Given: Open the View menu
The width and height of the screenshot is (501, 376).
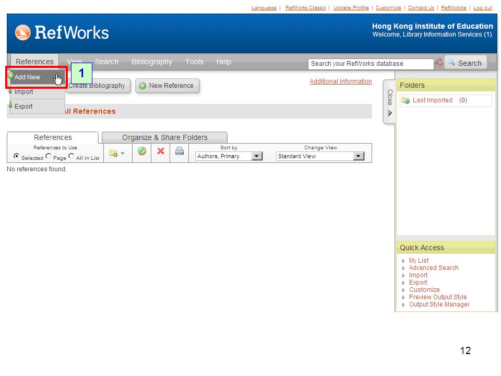Looking at the screenshot, I should 75,62.
